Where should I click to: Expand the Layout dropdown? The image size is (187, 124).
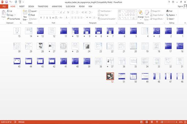[x=33, y=11]
